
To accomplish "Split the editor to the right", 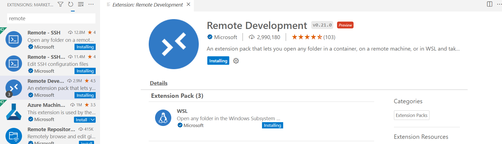I will 490,4.
